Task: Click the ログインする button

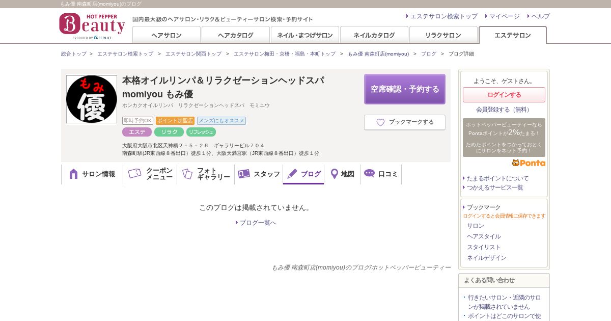Action: coord(504,95)
